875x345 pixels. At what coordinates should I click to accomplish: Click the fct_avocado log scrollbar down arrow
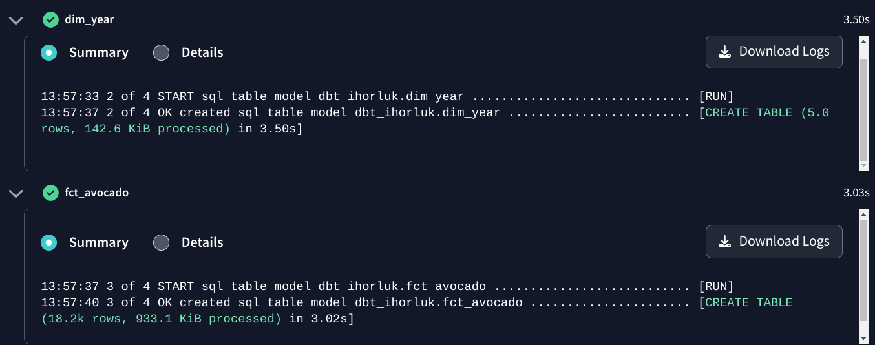tap(863, 338)
